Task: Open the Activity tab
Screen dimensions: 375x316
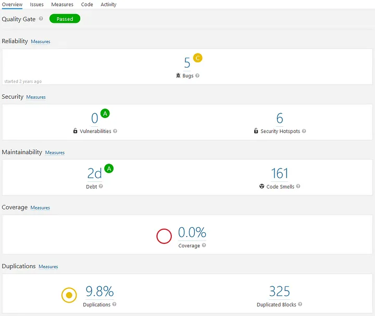Action: tap(108, 5)
